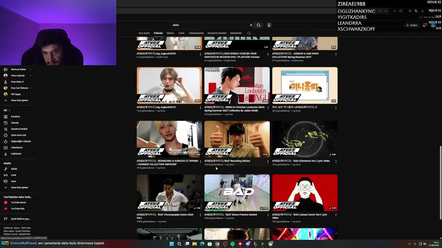Viewport: 442px width, 248px height.
Task: Play the SEONGHWA in SONGZIO thumbnail
Action: coord(169,139)
